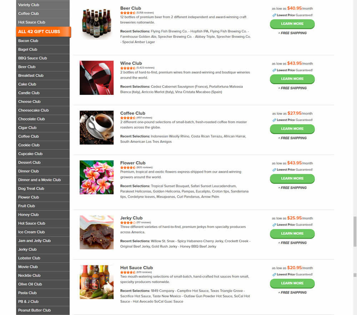The image size is (357, 315).
Task: Click Lowest Price tag icon for Coffee Club
Action: click(274, 120)
